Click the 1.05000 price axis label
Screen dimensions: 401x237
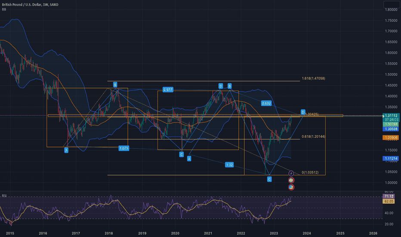pos(391,172)
